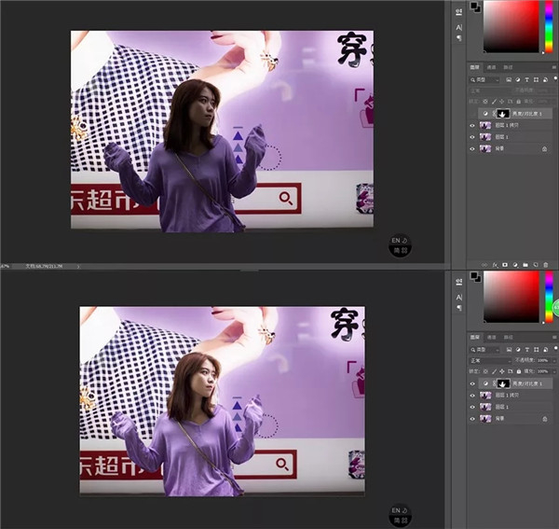The image size is (559, 529).
Task: Toggle visibility of 图层 1 拷贝 in lower panel
Action: click(473, 395)
